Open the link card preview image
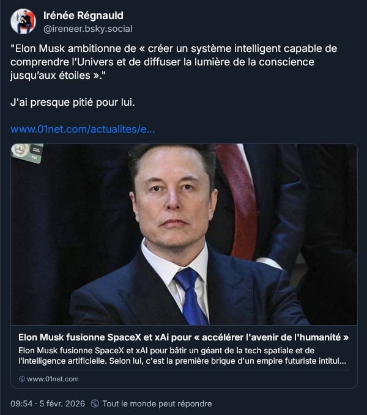Viewport: 367px width, 415px height. (183, 234)
